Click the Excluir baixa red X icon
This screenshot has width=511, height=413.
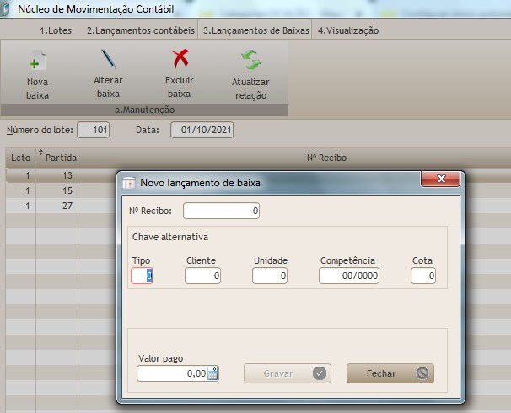(x=180, y=59)
